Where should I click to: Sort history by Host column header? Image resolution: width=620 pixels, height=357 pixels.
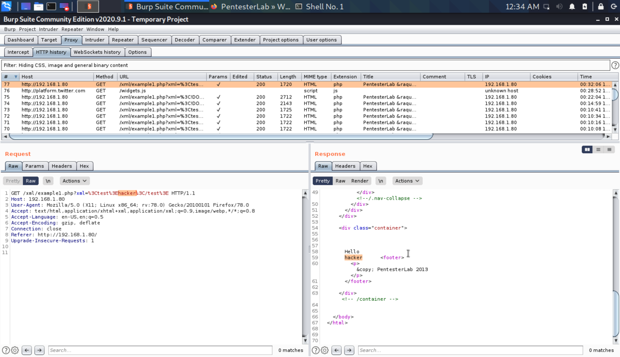(x=56, y=77)
